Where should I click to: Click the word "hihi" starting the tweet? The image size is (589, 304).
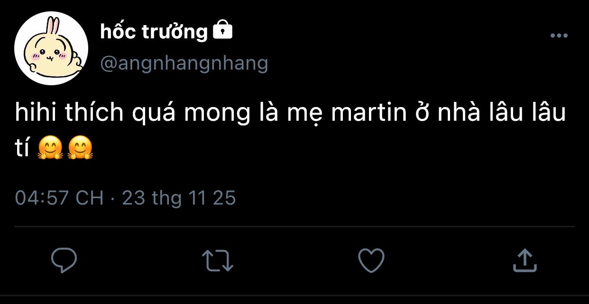pos(35,114)
